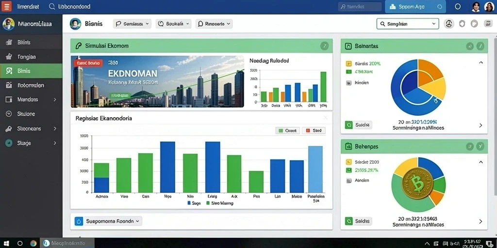Click the Windows Start button in taskbar

pos(6,243)
